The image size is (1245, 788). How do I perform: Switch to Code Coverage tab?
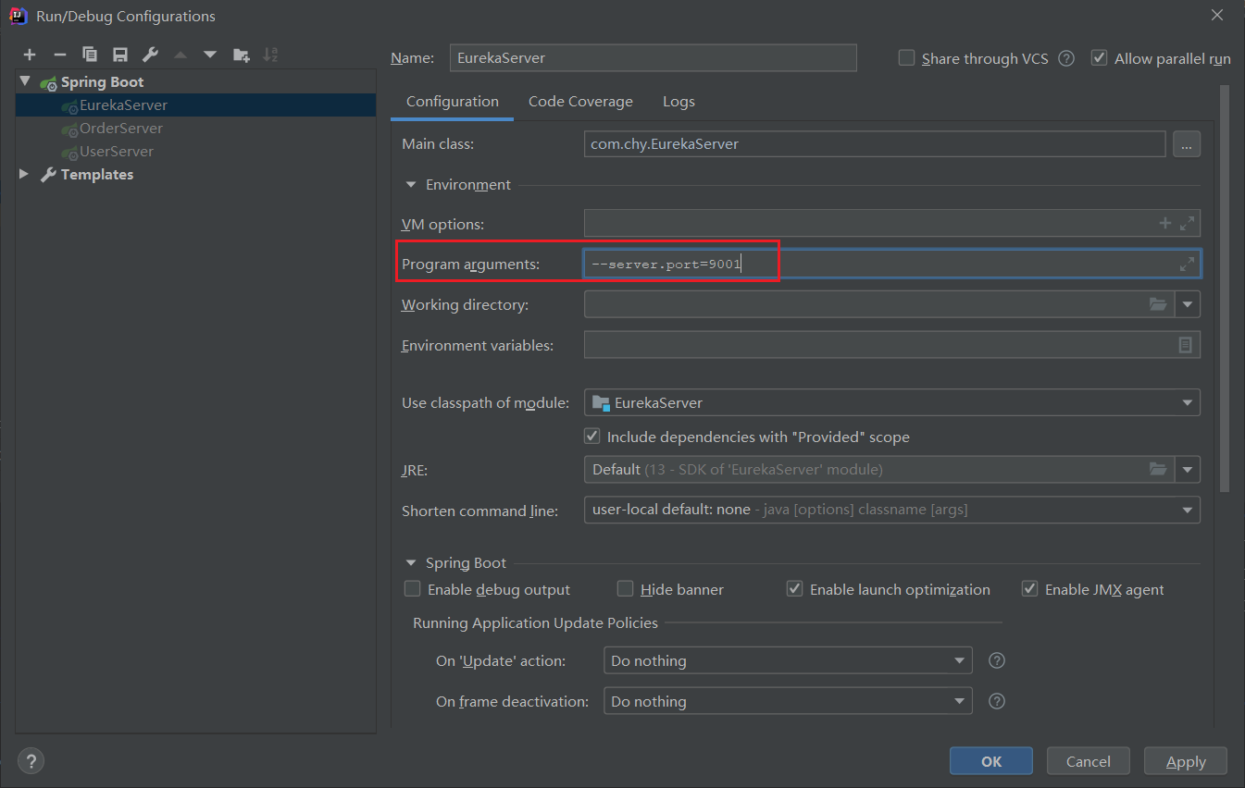pyautogui.click(x=580, y=102)
